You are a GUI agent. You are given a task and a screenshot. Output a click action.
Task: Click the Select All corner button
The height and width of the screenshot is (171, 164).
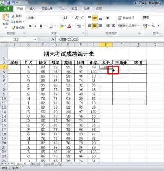coord(4,45)
